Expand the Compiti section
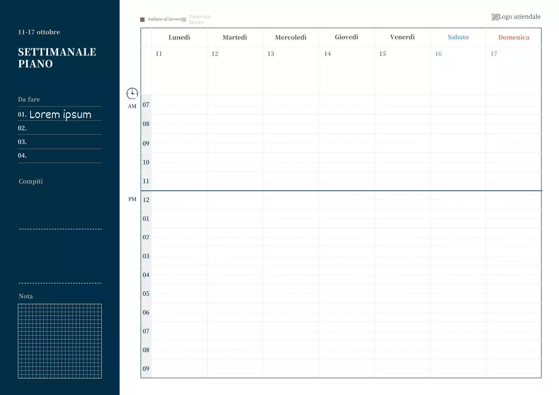The height and width of the screenshot is (395, 559). (x=31, y=181)
